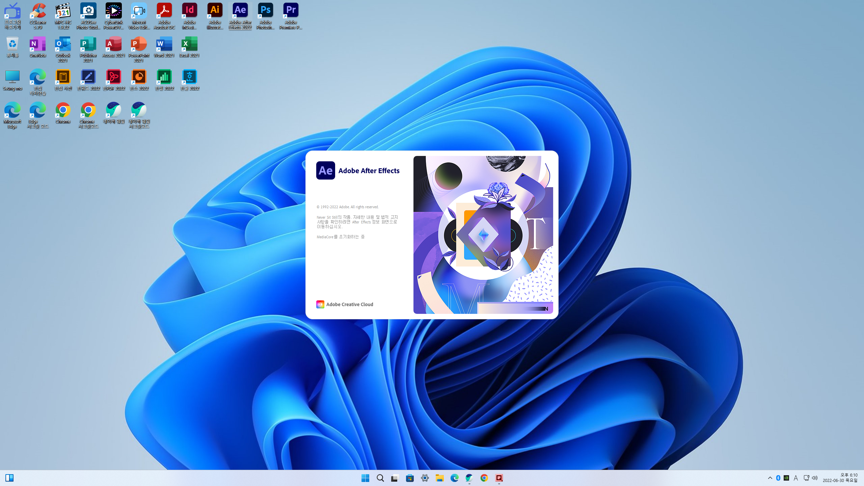Select the Adobe Illustrator desktop shortcut
Screen dimensions: 864x486
[x=215, y=16]
